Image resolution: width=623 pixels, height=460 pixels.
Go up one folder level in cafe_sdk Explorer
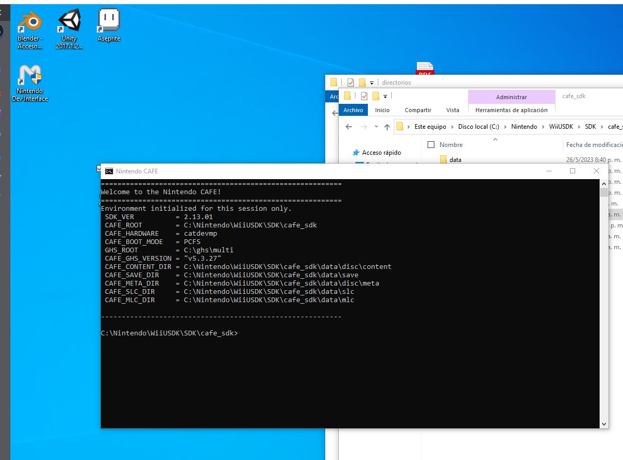coord(387,127)
